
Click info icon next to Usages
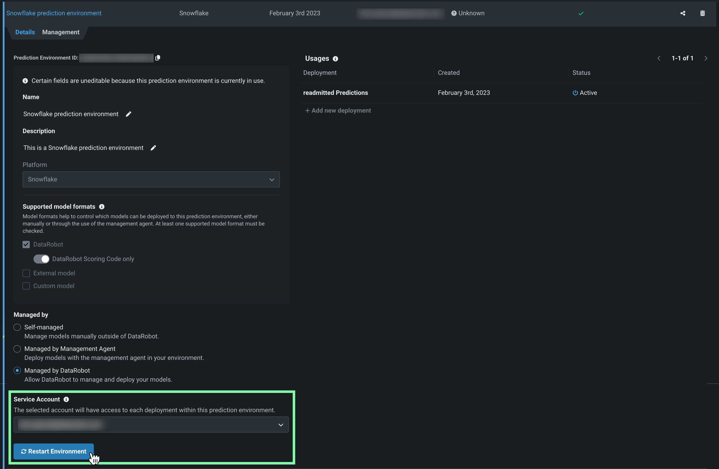[x=335, y=59]
